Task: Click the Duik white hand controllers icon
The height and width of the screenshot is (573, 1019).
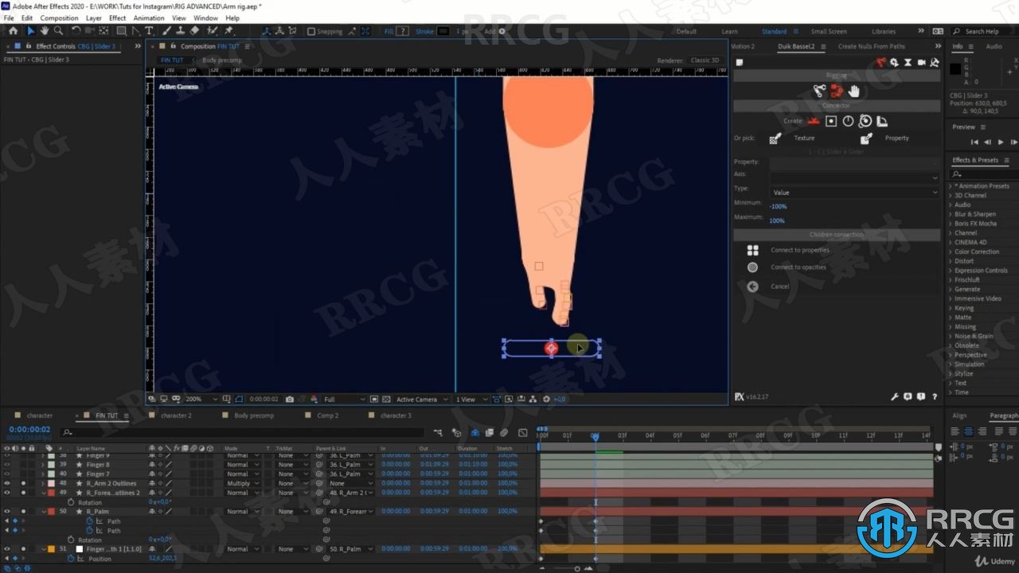Action: tap(853, 91)
